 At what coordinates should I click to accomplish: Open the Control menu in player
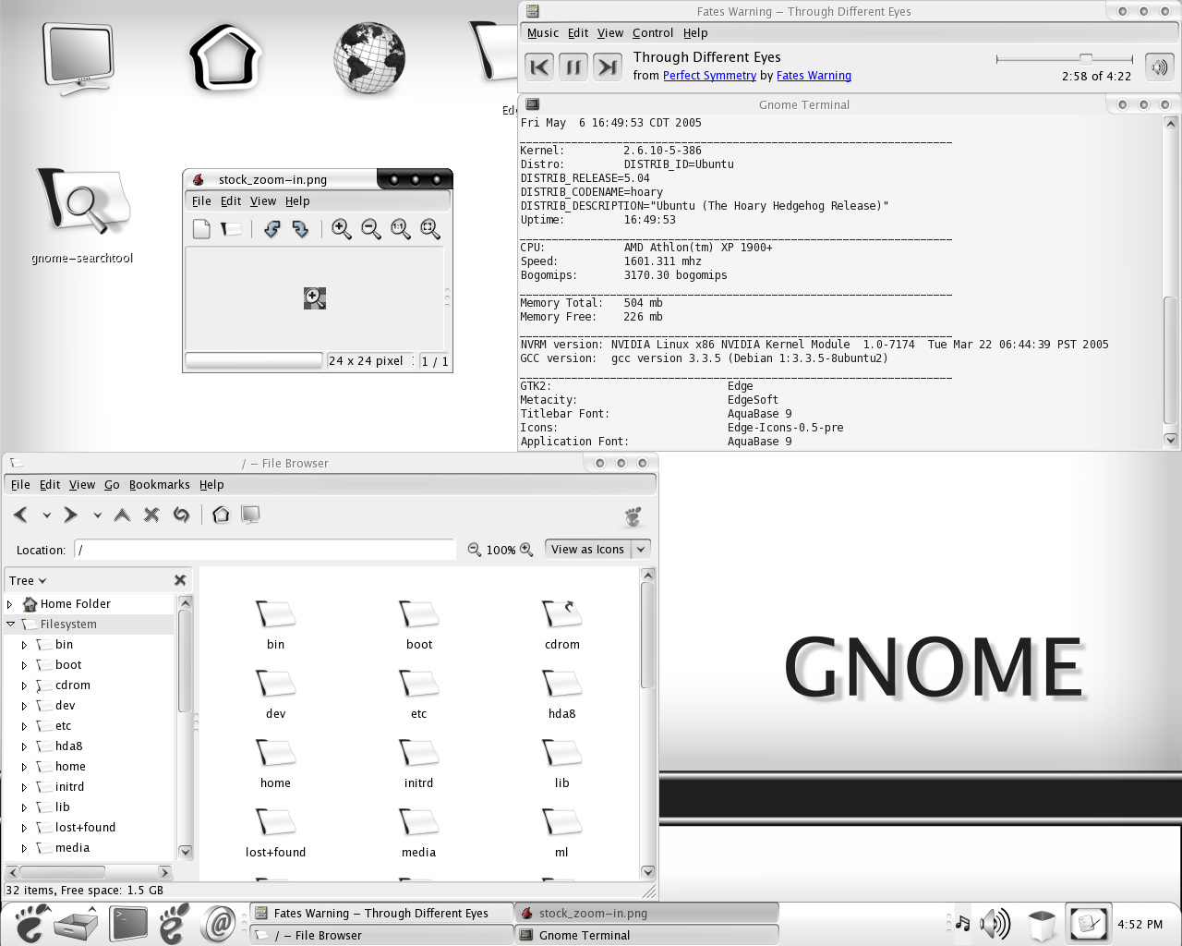652,32
